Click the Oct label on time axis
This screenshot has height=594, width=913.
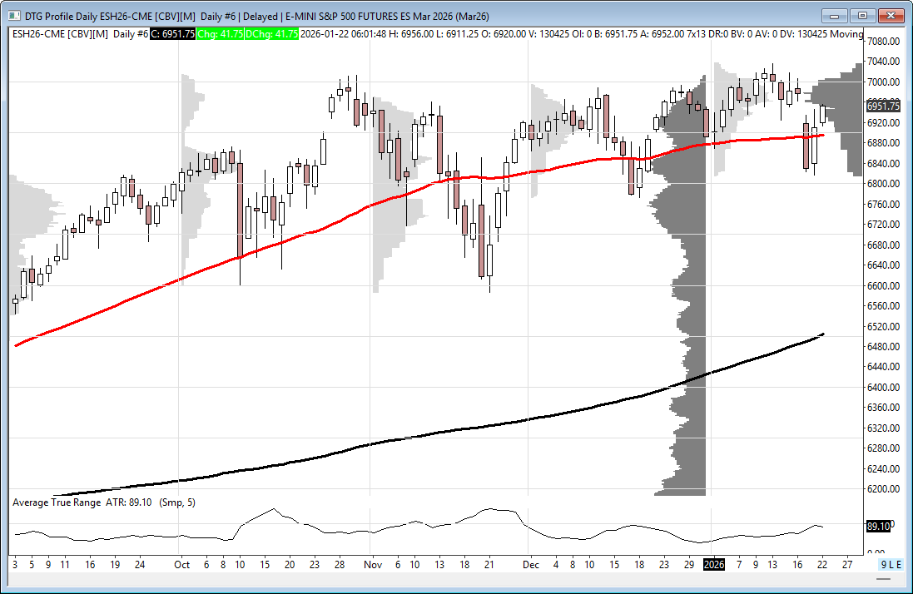[x=181, y=564]
